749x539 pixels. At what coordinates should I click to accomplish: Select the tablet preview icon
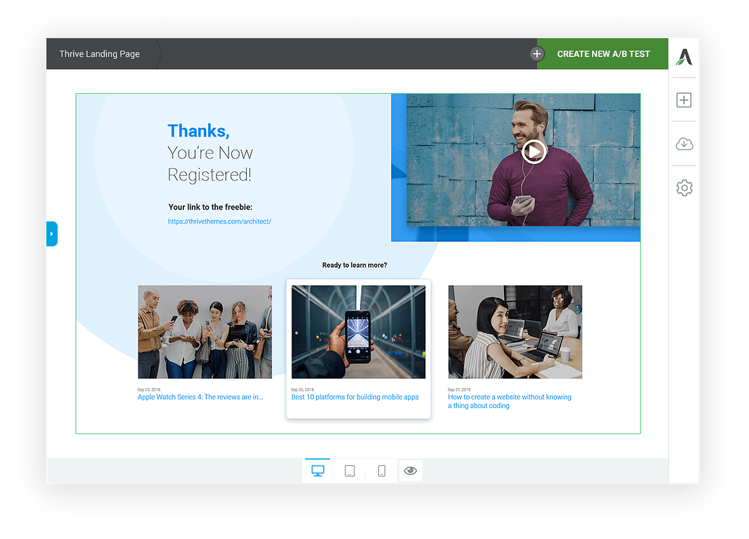(349, 470)
